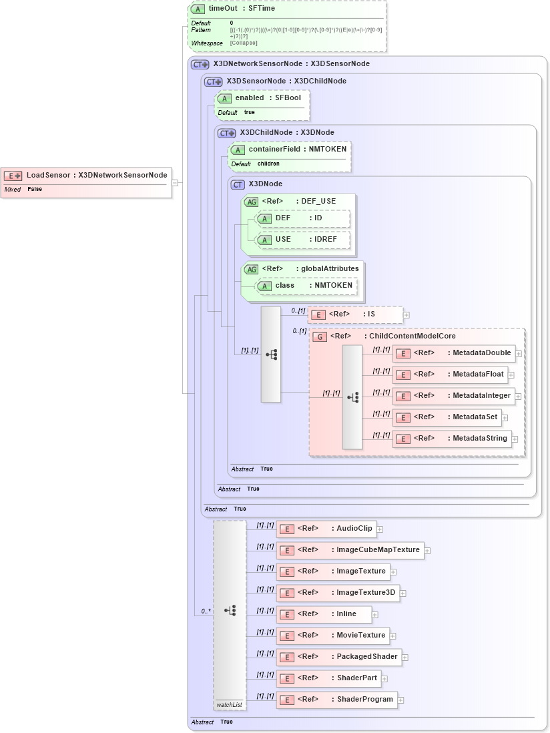This screenshot has width=550, height=733.
Task: Click the ImageCubeMapTexture E icon
Action: (287, 551)
